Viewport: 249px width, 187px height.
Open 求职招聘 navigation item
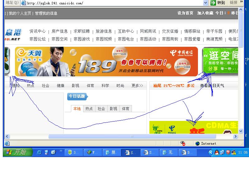82,31
